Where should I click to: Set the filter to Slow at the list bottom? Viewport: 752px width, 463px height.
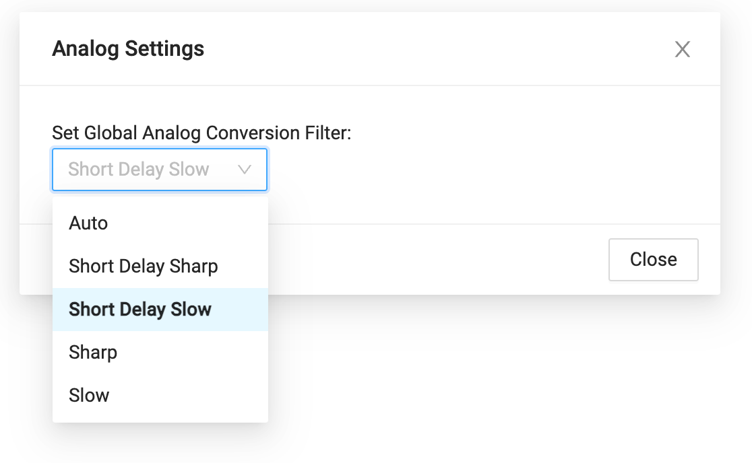point(89,396)
